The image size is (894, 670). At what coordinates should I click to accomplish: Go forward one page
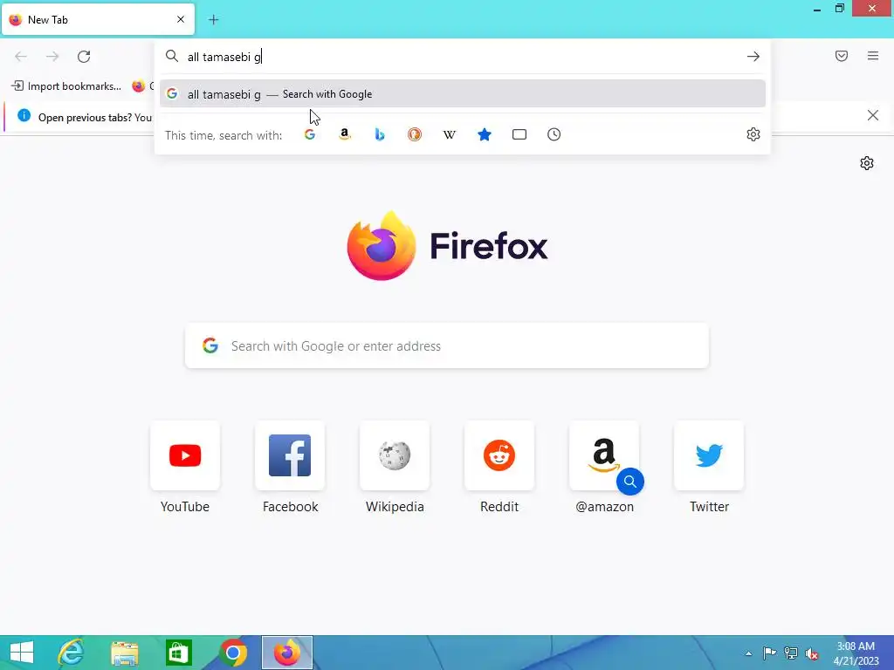(52, 57)
